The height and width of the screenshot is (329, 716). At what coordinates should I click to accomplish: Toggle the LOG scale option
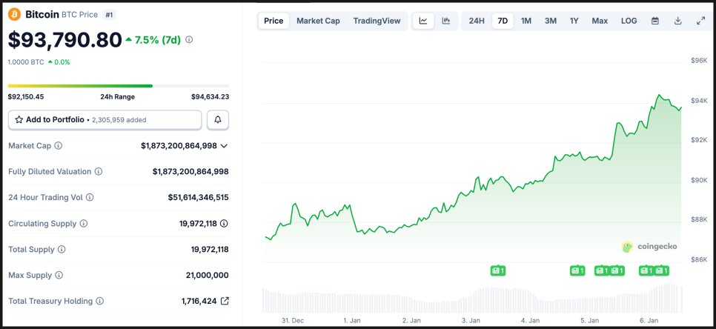click(x=629, y=21)
